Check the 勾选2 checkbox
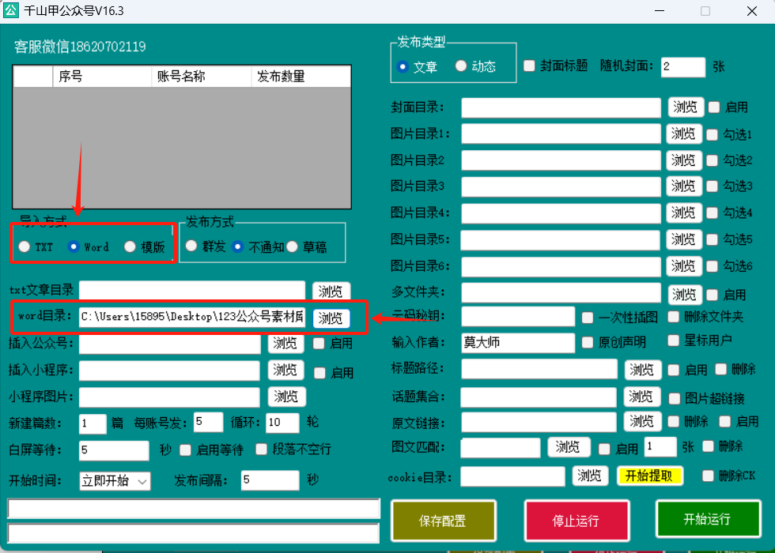Image resolution: width=775 pixels, height=553 pixels. pos(713,160)
